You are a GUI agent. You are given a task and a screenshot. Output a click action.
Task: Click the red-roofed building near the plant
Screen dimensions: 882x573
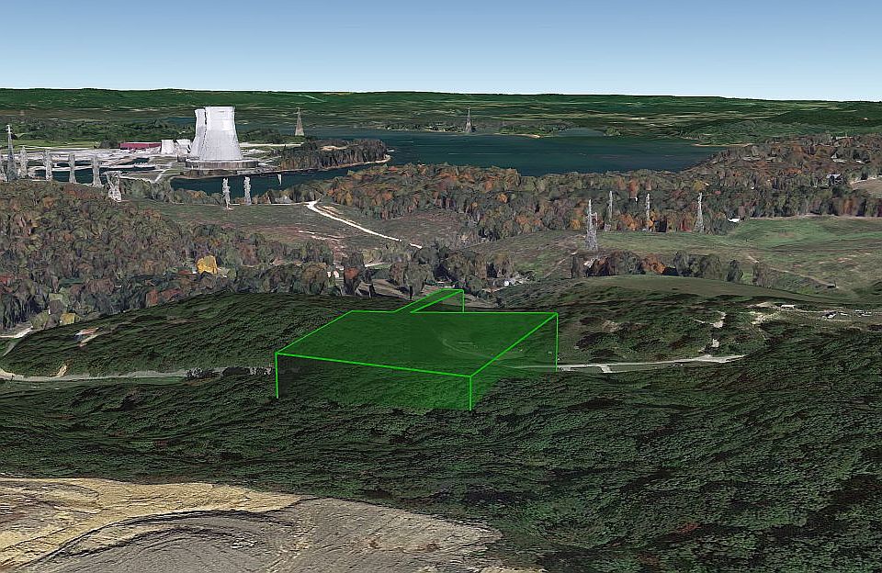tap(139, 145)
